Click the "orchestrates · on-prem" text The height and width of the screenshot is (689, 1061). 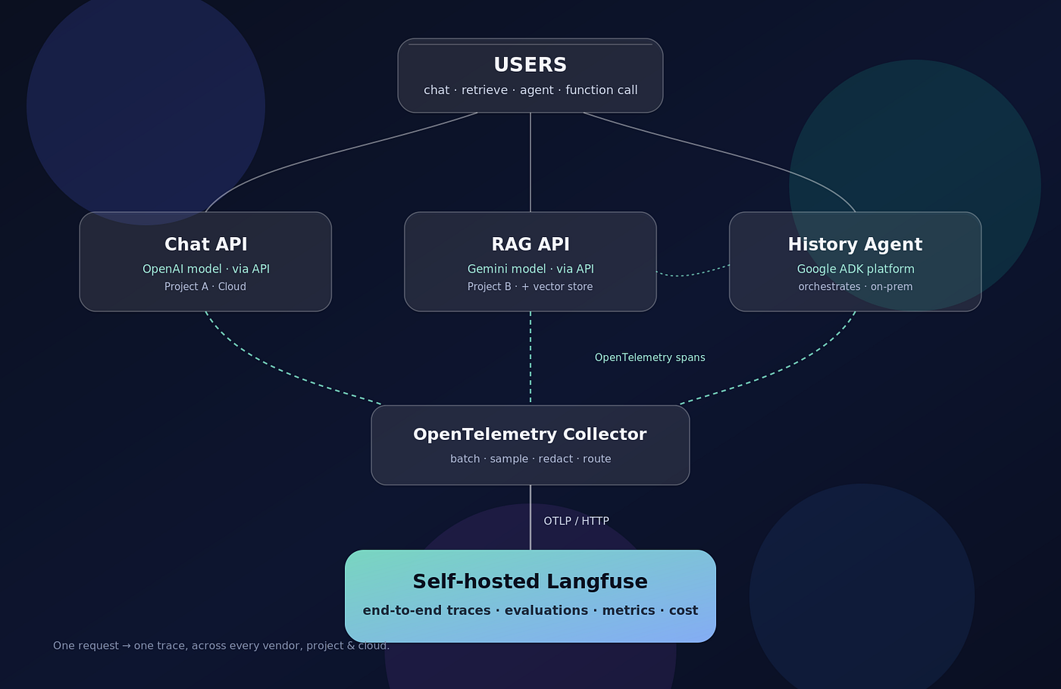[856, 287]
